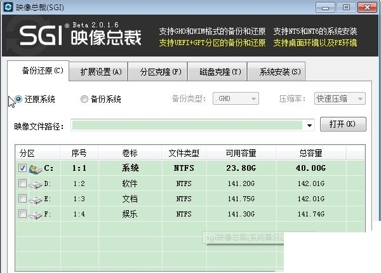Image resolution: width=381 pixels, height=273 pixels.
Task: Click the F: drive disk icon
Action: click(36, 215)
